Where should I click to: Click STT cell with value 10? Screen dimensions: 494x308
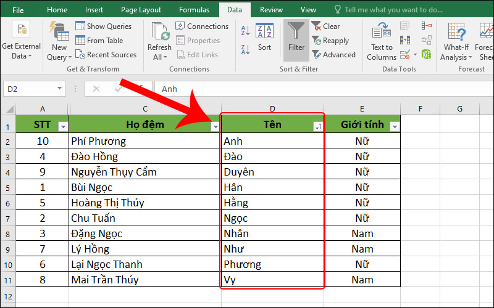click(42, 141)
